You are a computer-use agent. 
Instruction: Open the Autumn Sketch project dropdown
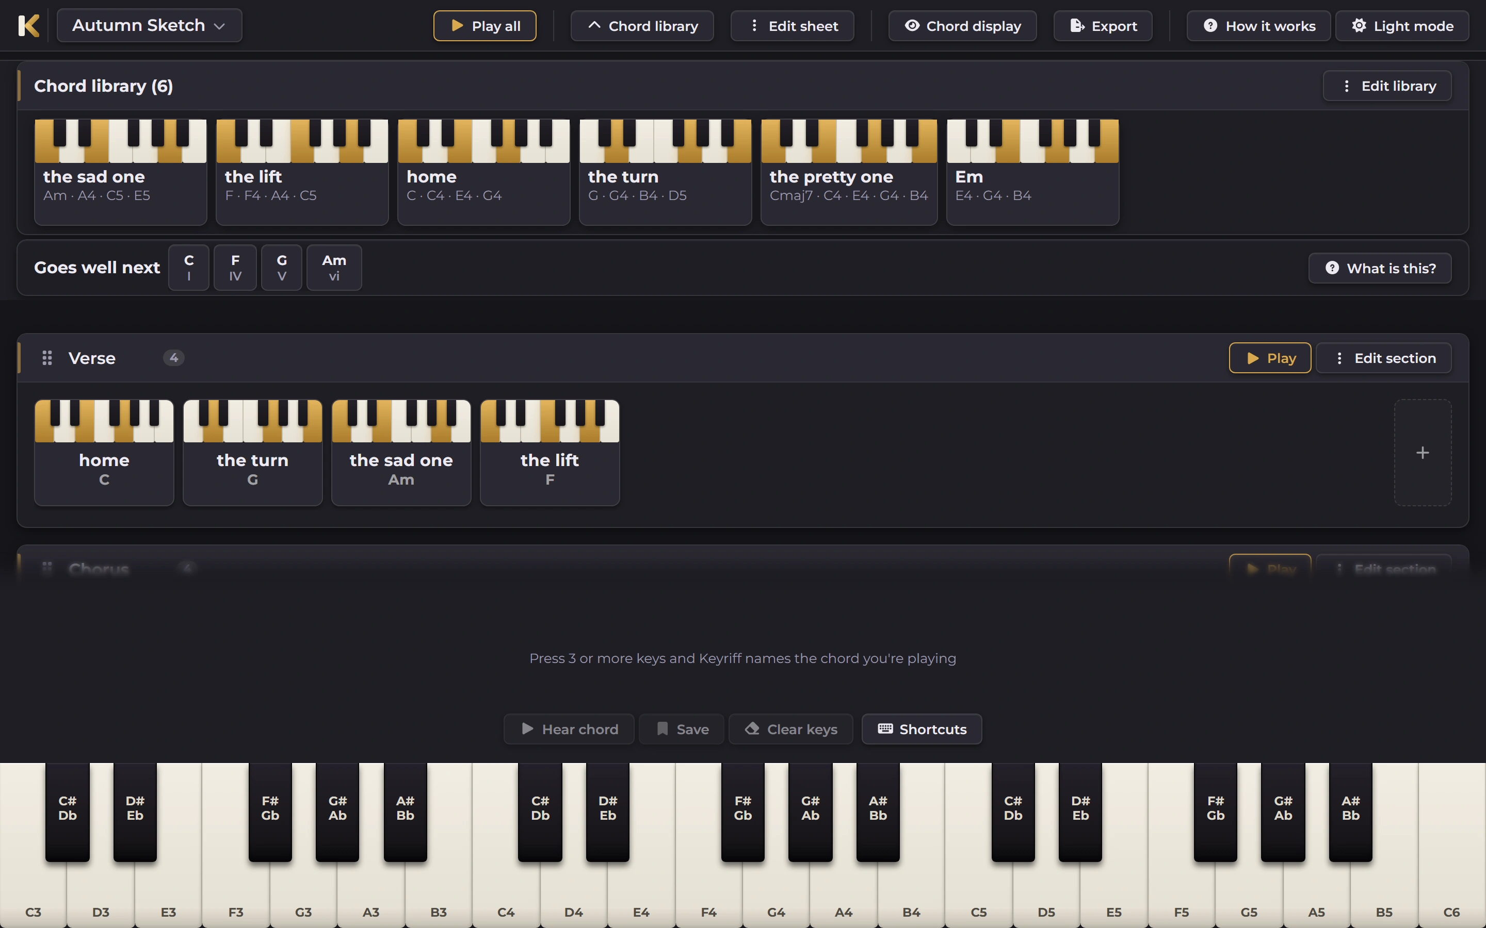click(149, 25)
